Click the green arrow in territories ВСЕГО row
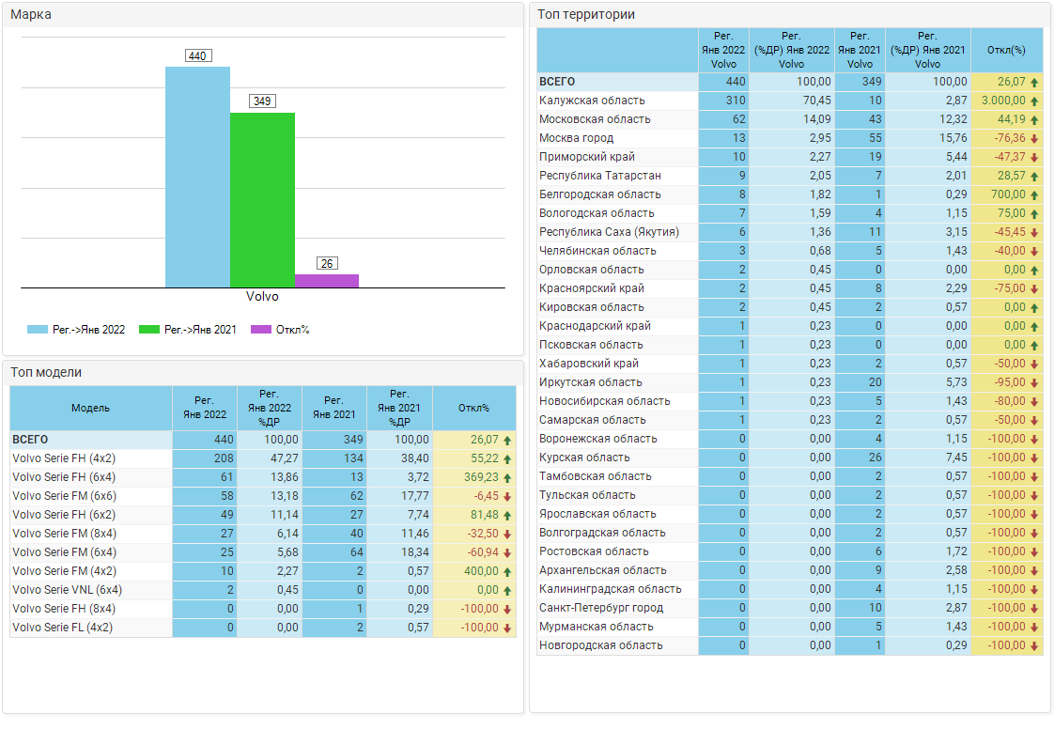 [1034, 82]
